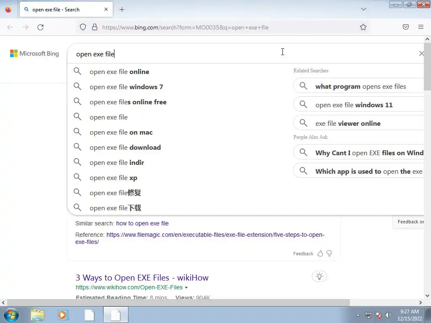Pick the plain 'open exe file' suggestion

(x=178, y=117)
